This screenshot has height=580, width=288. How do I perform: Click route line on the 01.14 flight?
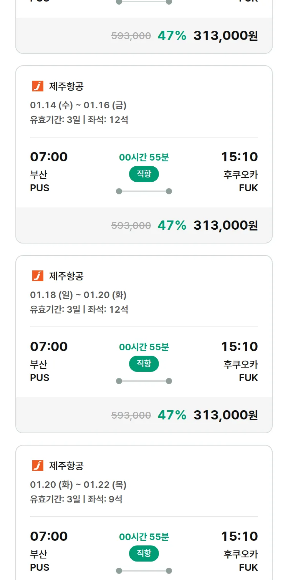(144, 191)
